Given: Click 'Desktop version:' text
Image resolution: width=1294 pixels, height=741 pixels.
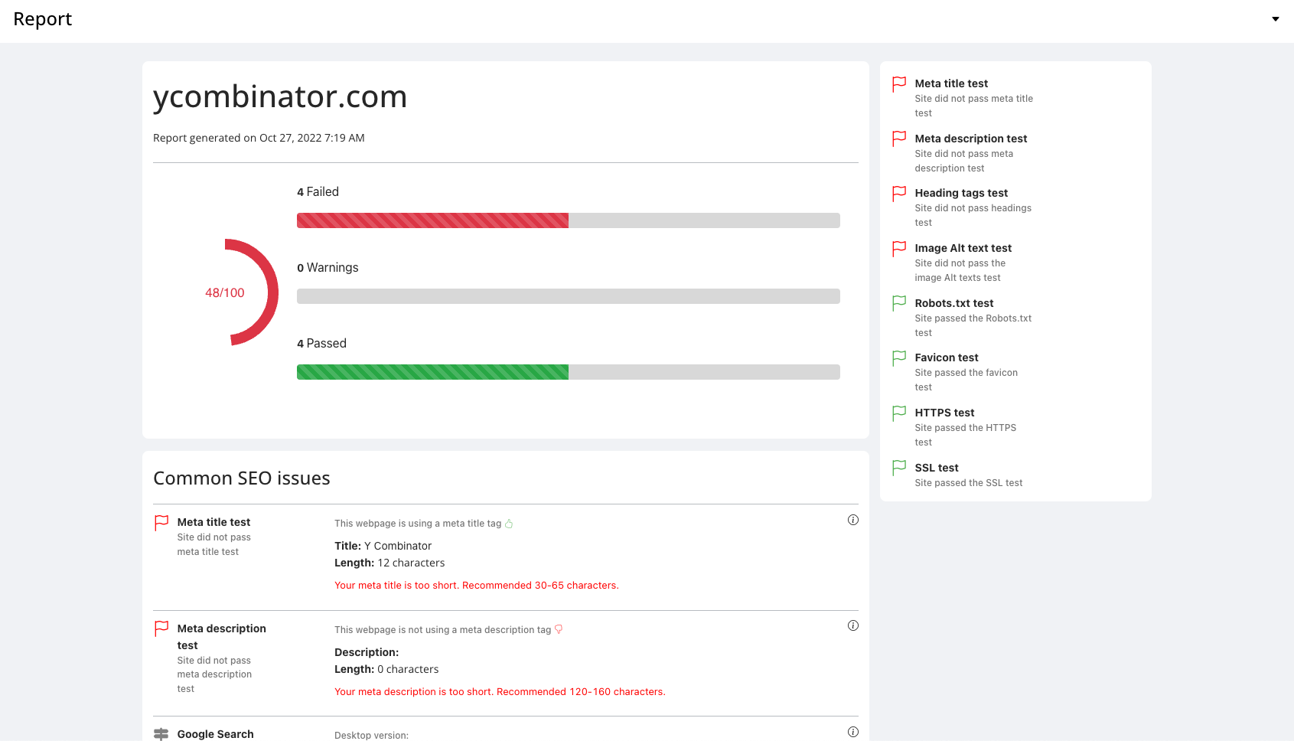Looking at the screenshot, I should 371,736.
